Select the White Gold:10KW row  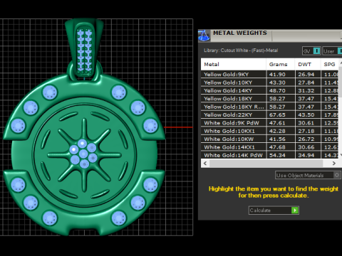click(x=269, y=139)
